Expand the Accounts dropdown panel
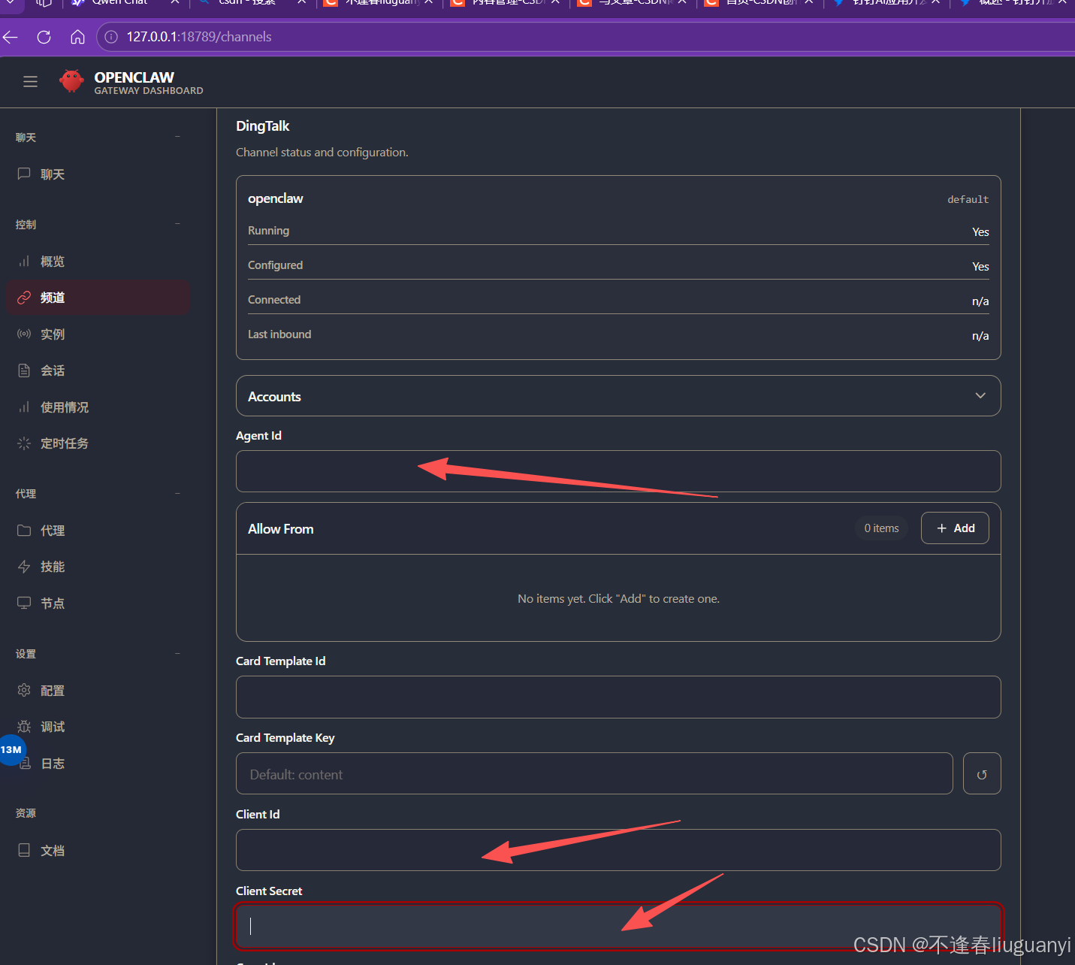Screen dimensions: 1075x965 [x=618, y=396]
